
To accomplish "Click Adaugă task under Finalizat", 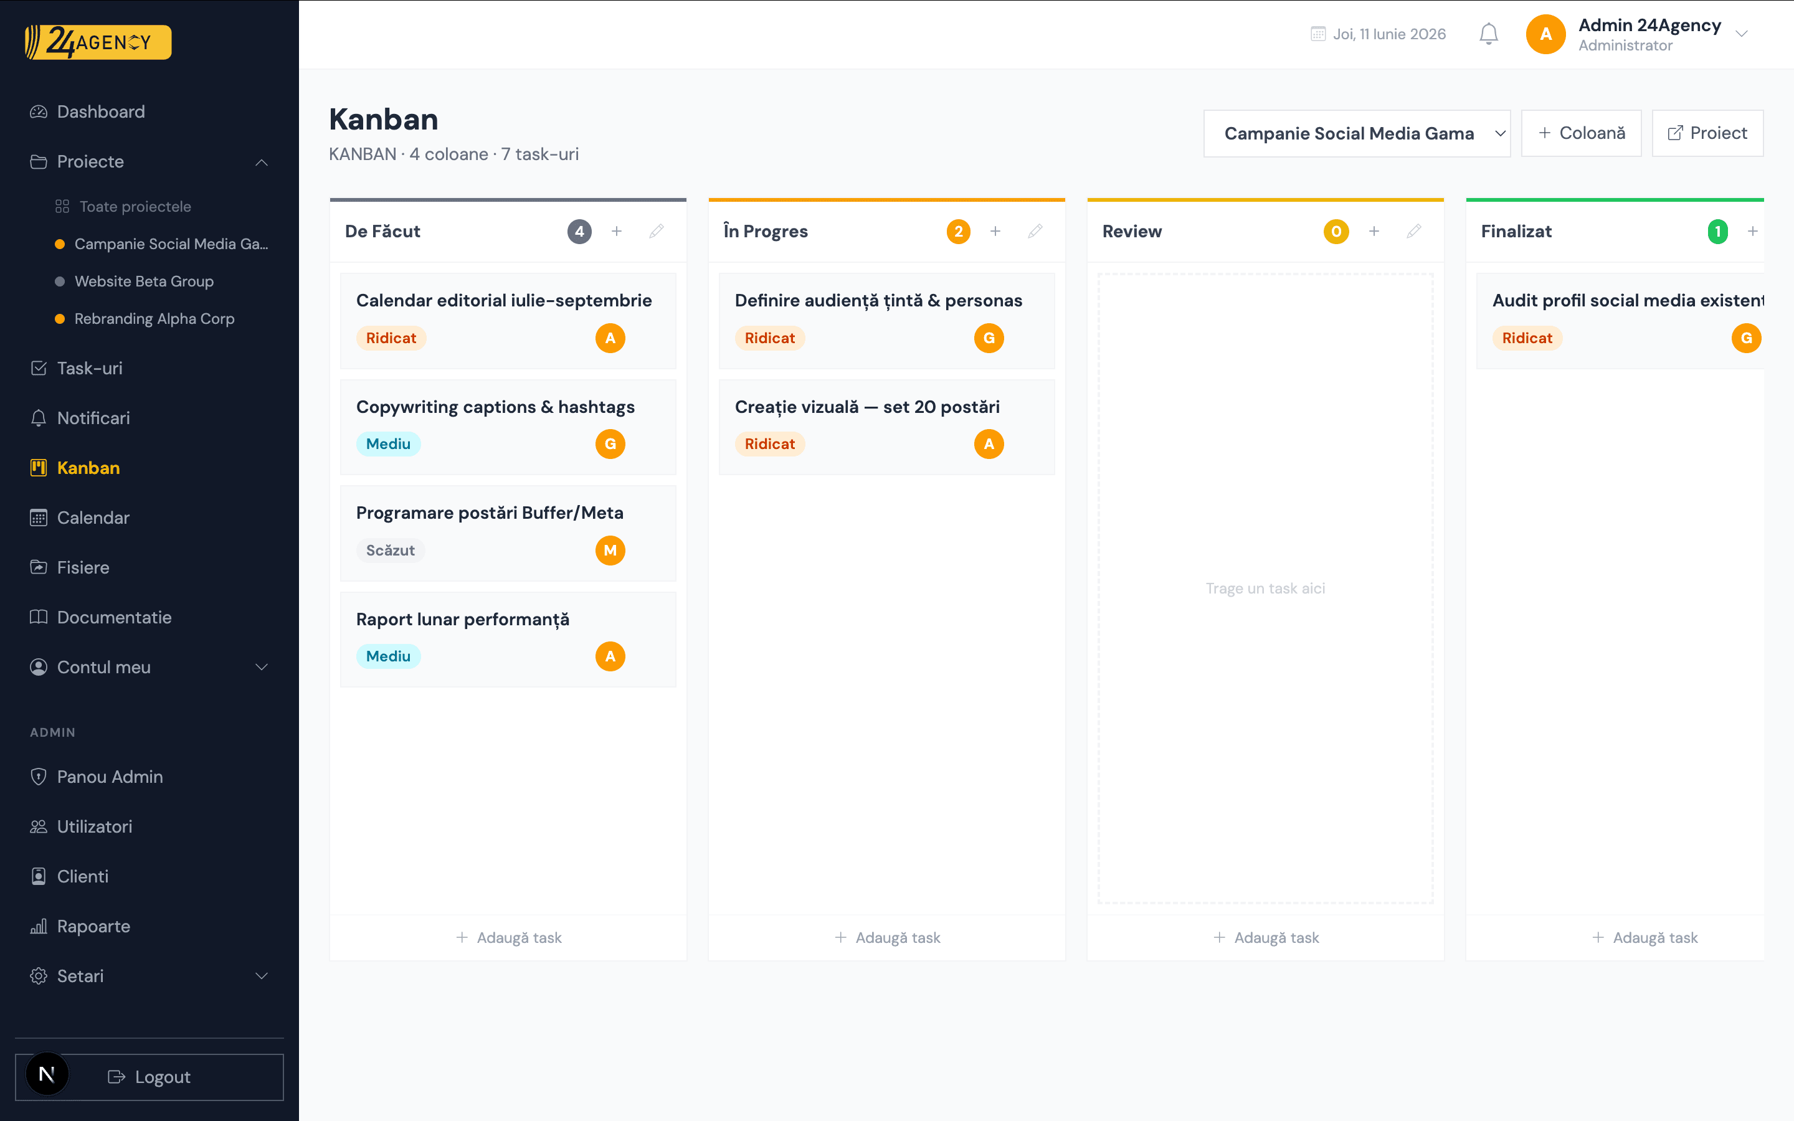I will click(x=1644, y=938).
